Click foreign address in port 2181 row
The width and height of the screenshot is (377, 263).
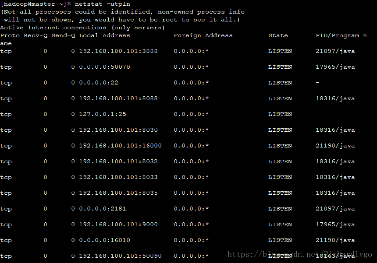pos(192,209)
